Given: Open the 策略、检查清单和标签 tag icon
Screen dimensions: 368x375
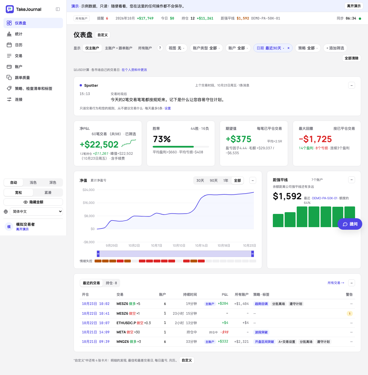Looking at the screenshot, I should point(9,88).
